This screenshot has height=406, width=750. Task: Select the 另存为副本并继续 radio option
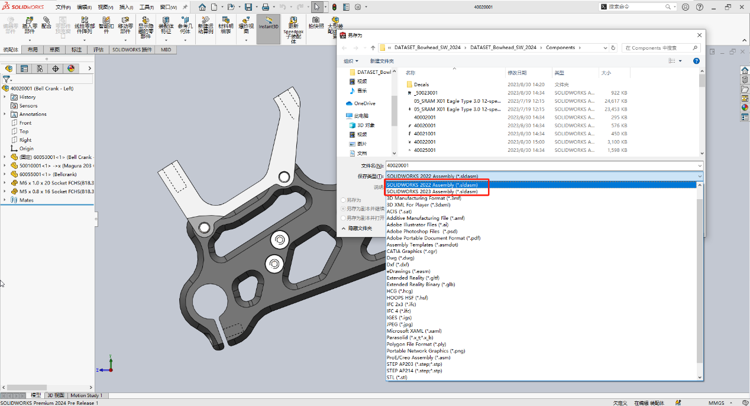(343, 209)
